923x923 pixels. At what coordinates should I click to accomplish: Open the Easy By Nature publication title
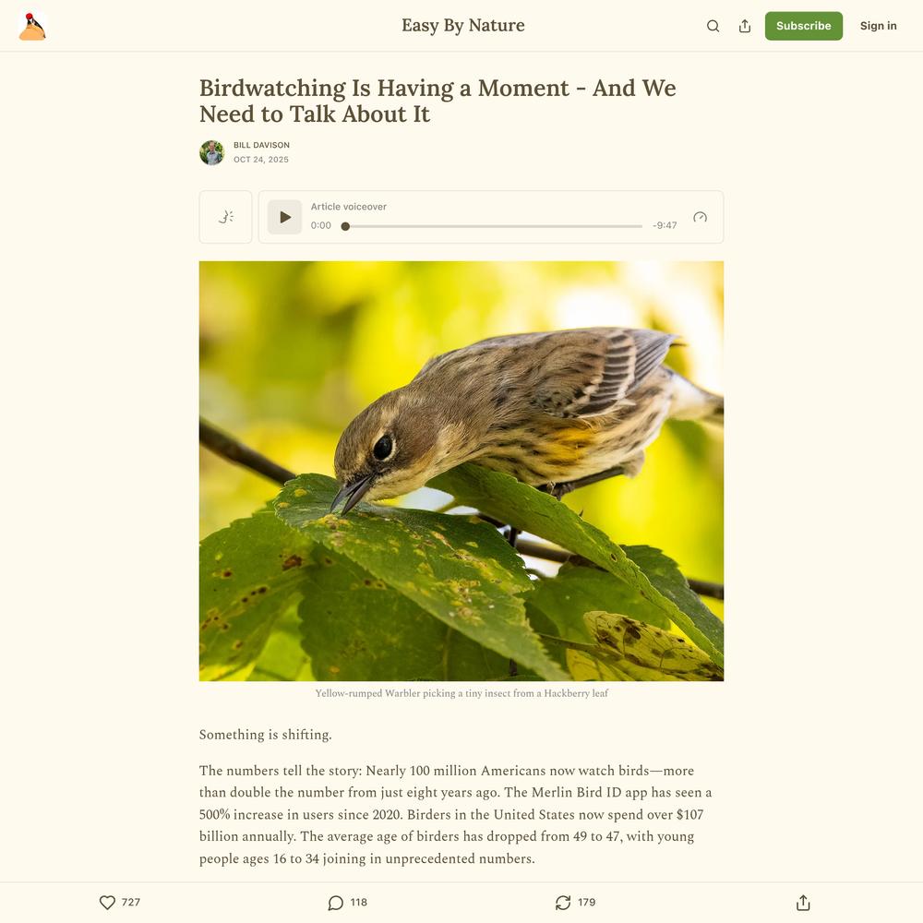[462, 25]
